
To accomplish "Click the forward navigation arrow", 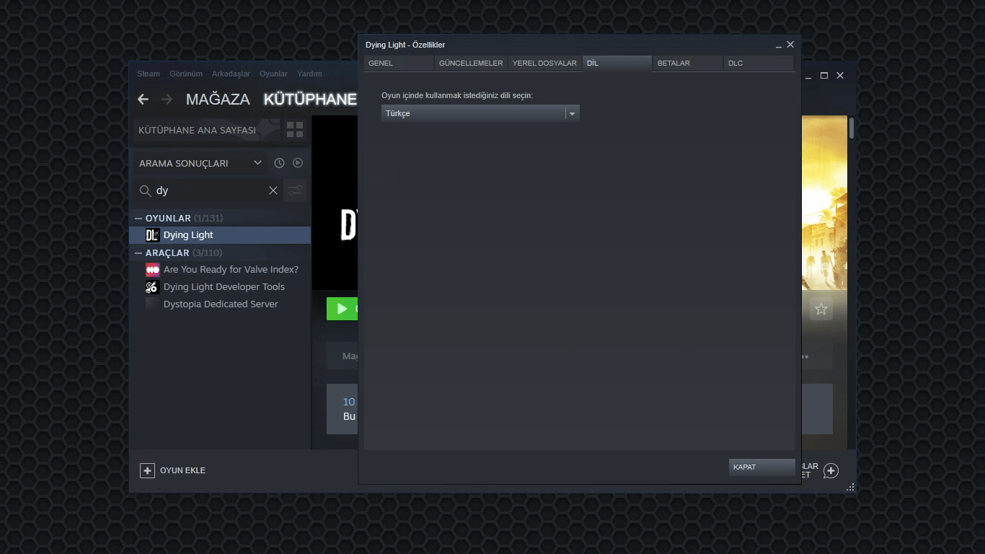I will 167,100.
